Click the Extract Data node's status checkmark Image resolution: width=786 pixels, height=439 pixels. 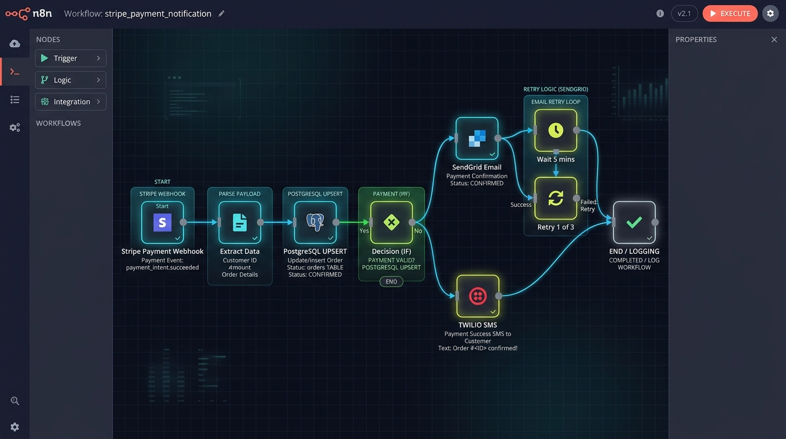click(255, 238)
